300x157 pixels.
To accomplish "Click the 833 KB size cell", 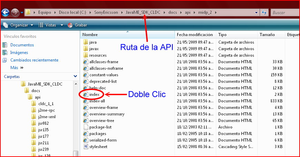I will [x=277, y=101].
